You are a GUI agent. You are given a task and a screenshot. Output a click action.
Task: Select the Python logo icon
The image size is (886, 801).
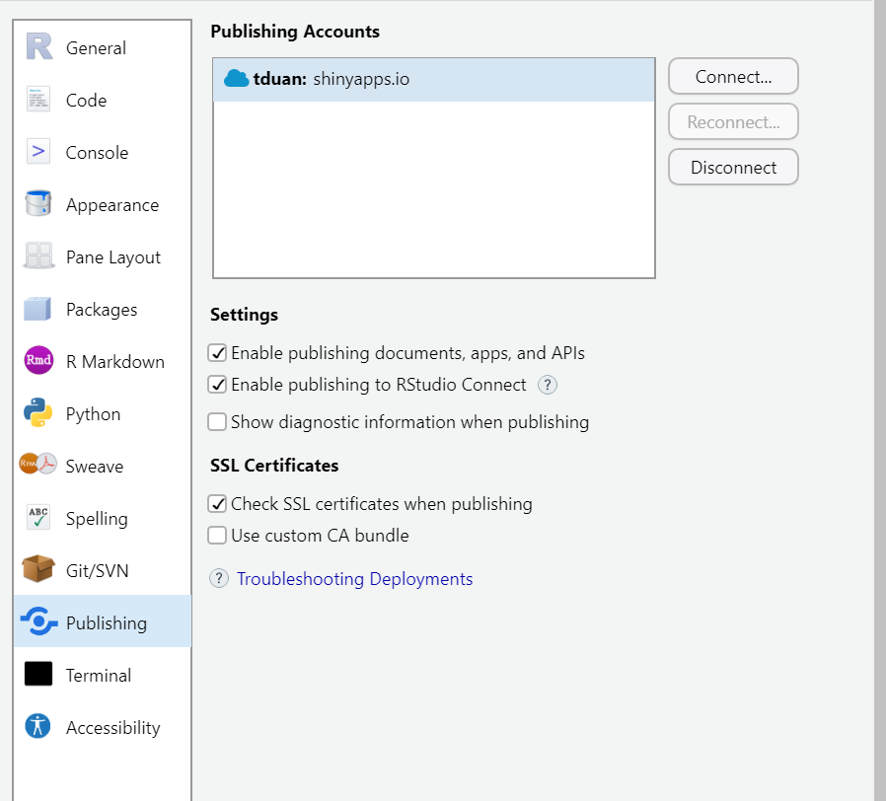point(38,413)
